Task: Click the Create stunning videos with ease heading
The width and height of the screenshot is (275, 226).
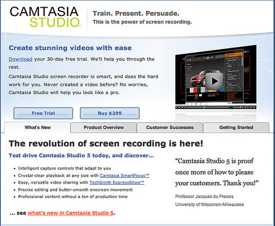Action: (x=70, y=48)
